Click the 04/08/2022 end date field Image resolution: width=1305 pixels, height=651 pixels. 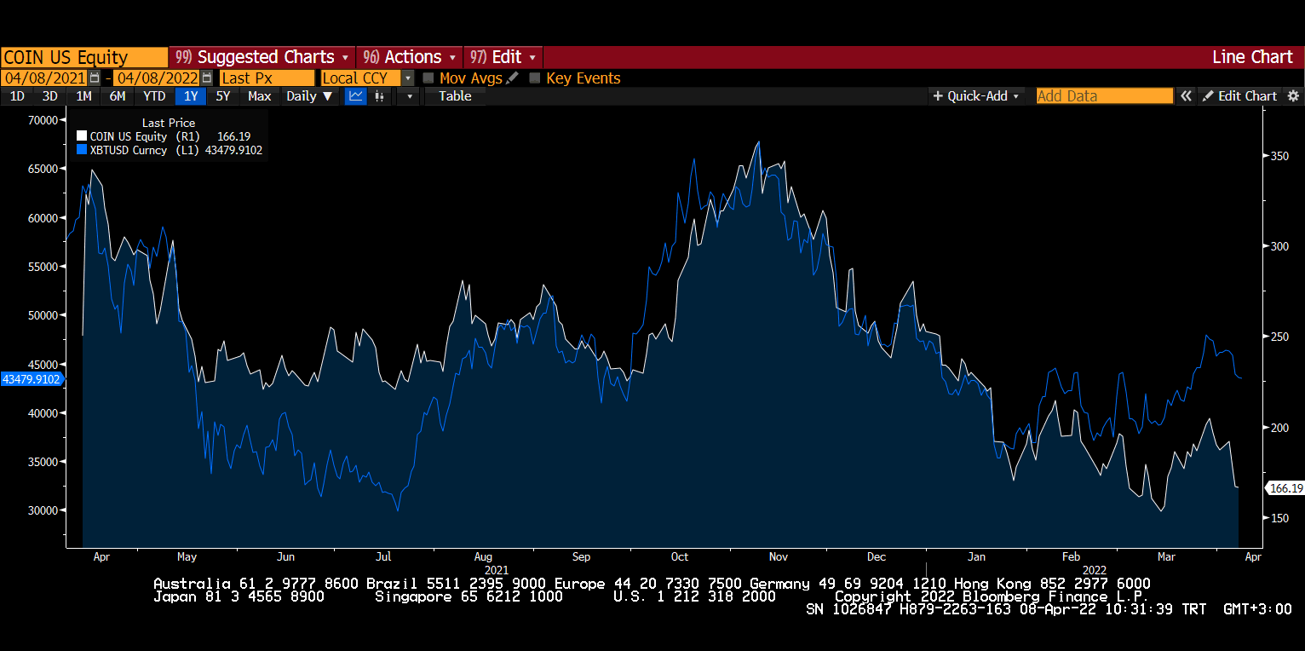click(157, 78)
